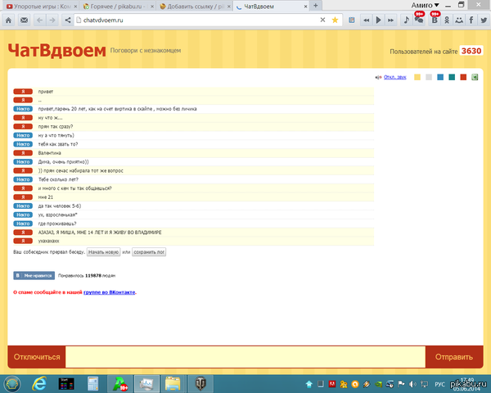Open the VKontakte 'B' toolbar icon

[435, 19]
